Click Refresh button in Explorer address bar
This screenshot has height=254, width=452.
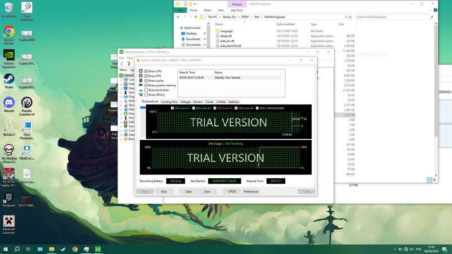click(x=350, y=17)
